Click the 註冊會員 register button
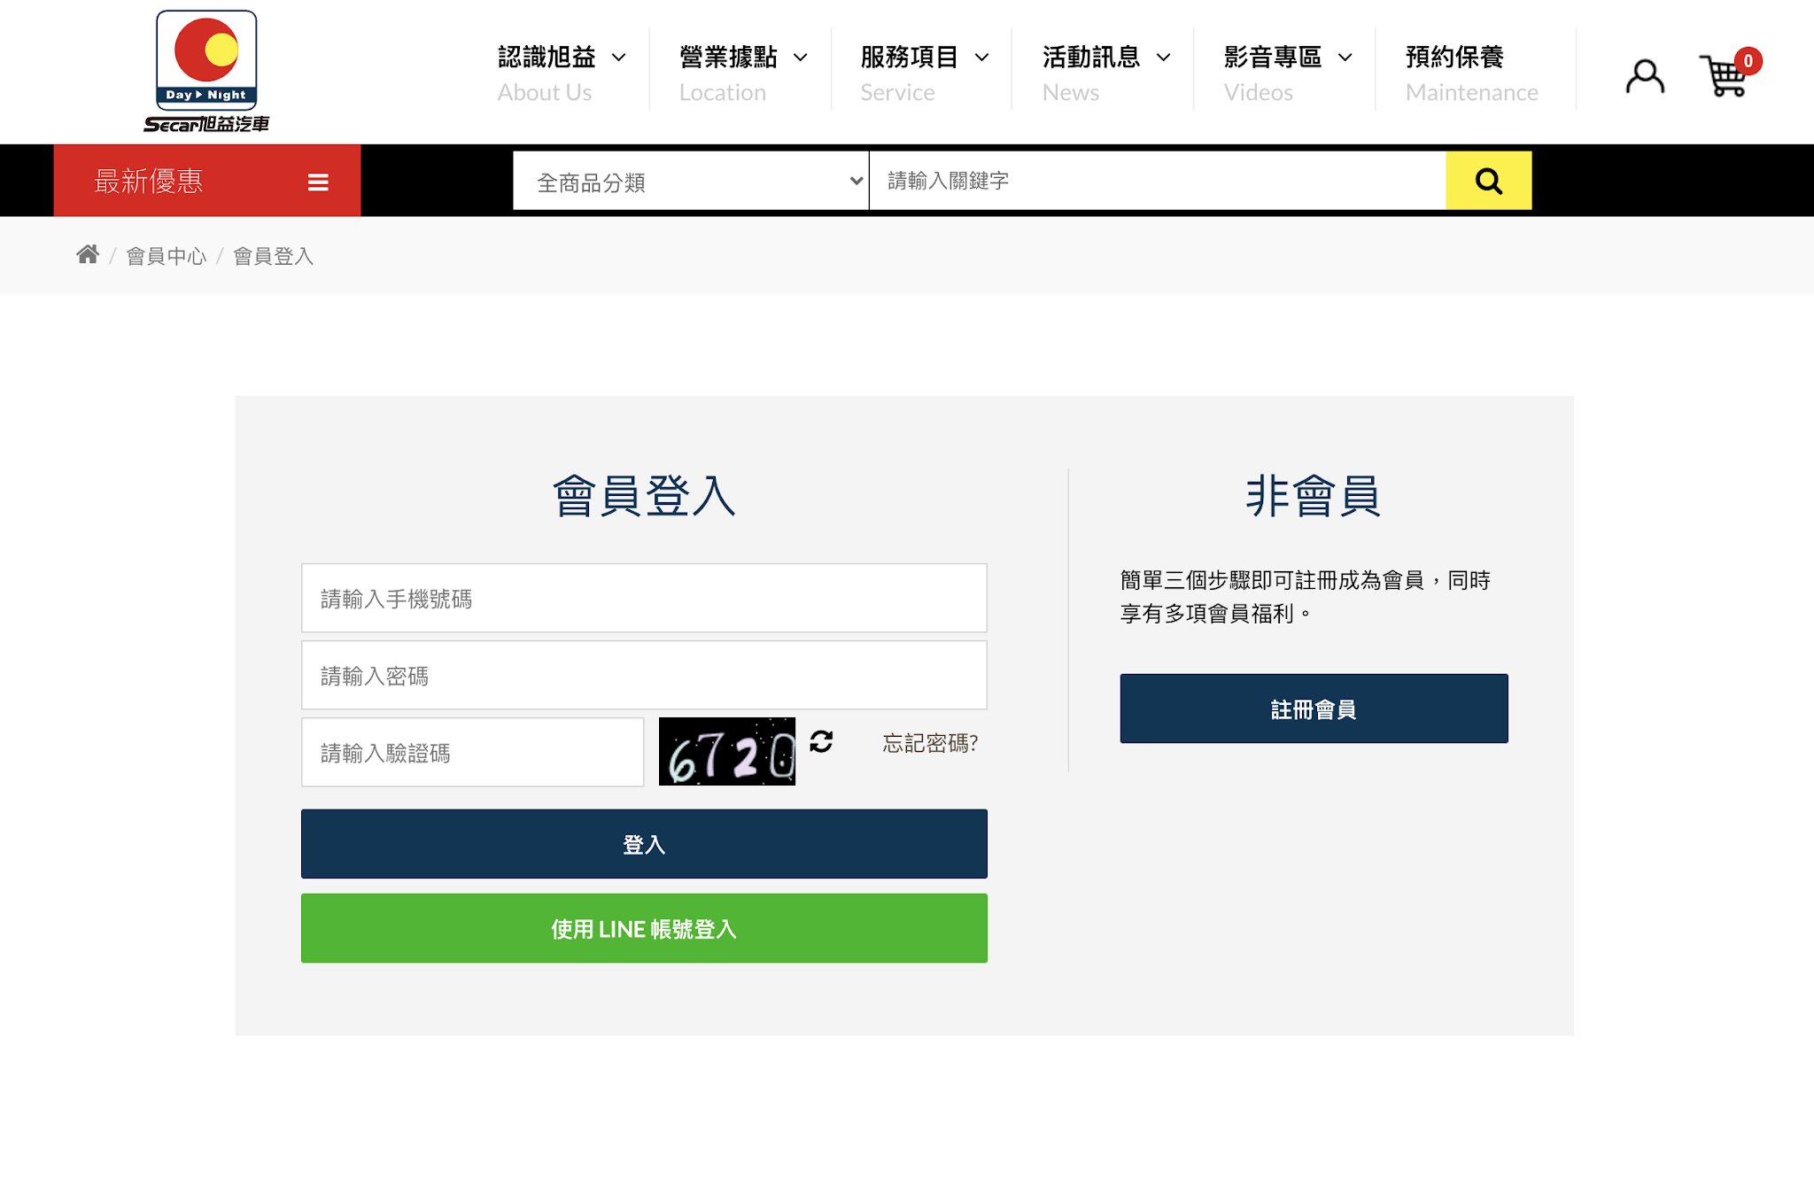Viewport: 1814px width, 1177px height. (1314, 709)
